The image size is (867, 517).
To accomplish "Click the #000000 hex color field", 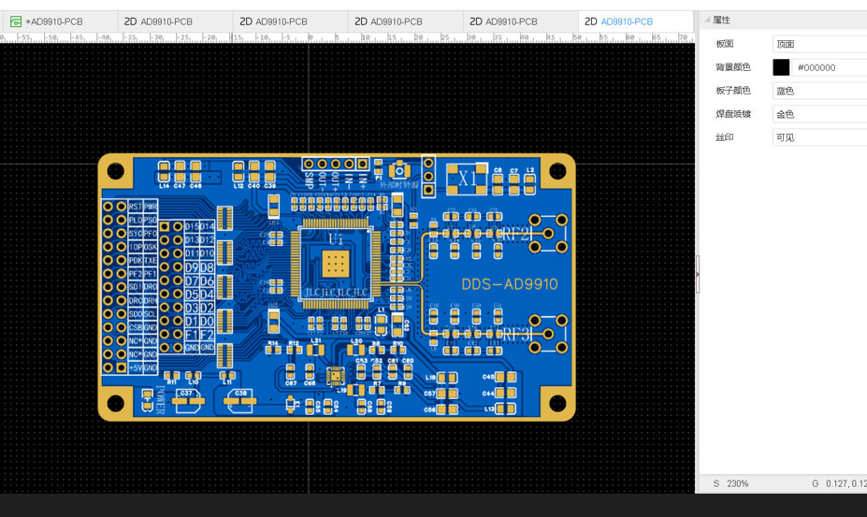I will click(x=830, y=67).
